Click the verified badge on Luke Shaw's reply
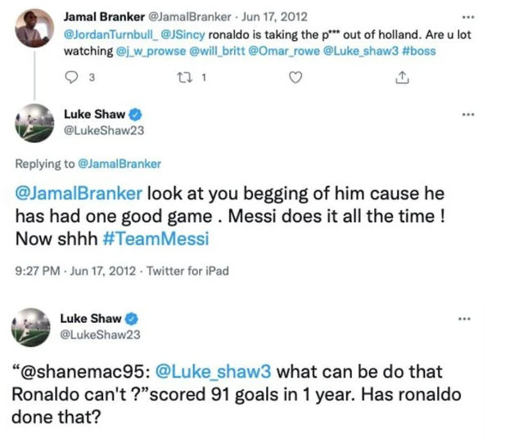This screenshot has width=532, height=439. coord(134,115)
